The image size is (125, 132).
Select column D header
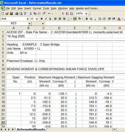coord(59,28)
